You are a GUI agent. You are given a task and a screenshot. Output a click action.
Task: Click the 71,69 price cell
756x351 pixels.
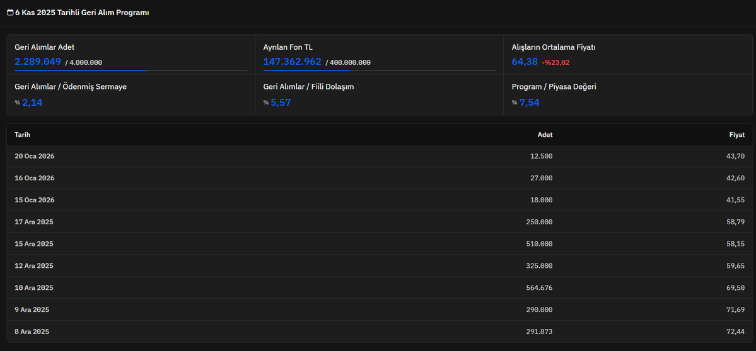(735, 309)
